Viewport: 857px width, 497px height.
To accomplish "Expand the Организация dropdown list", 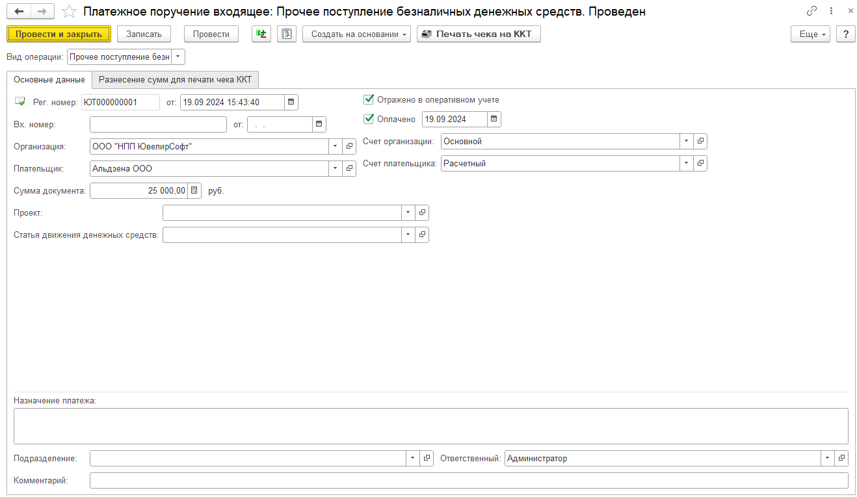I will tap(336, 146).
